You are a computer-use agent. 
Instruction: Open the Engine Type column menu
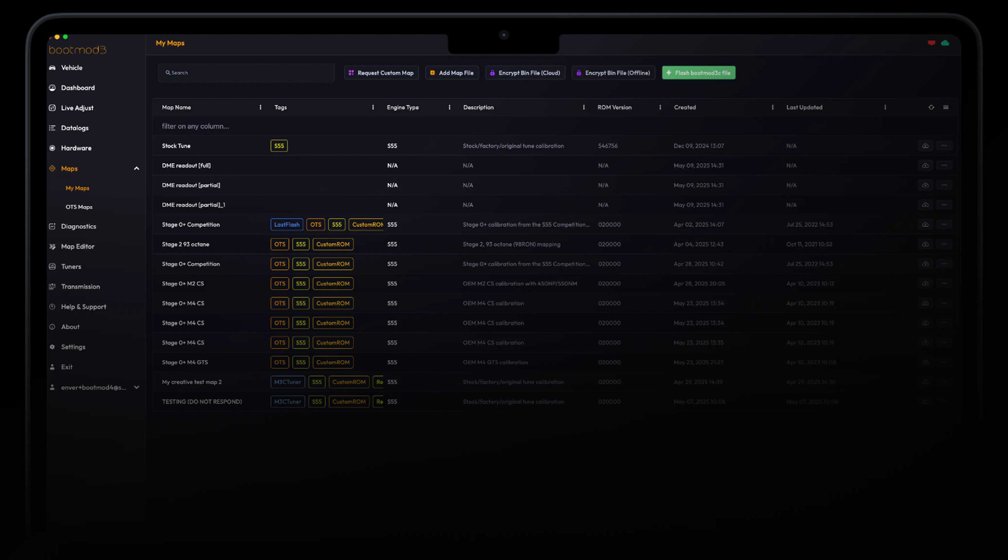tap(449, 107)
